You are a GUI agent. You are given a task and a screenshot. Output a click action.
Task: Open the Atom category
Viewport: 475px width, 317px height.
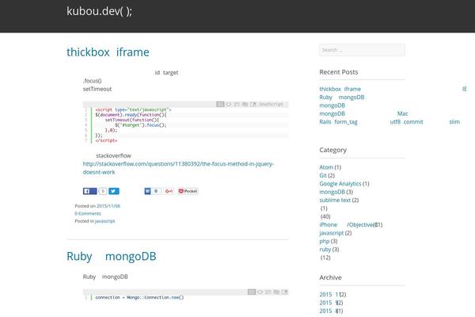click(326, 167)
